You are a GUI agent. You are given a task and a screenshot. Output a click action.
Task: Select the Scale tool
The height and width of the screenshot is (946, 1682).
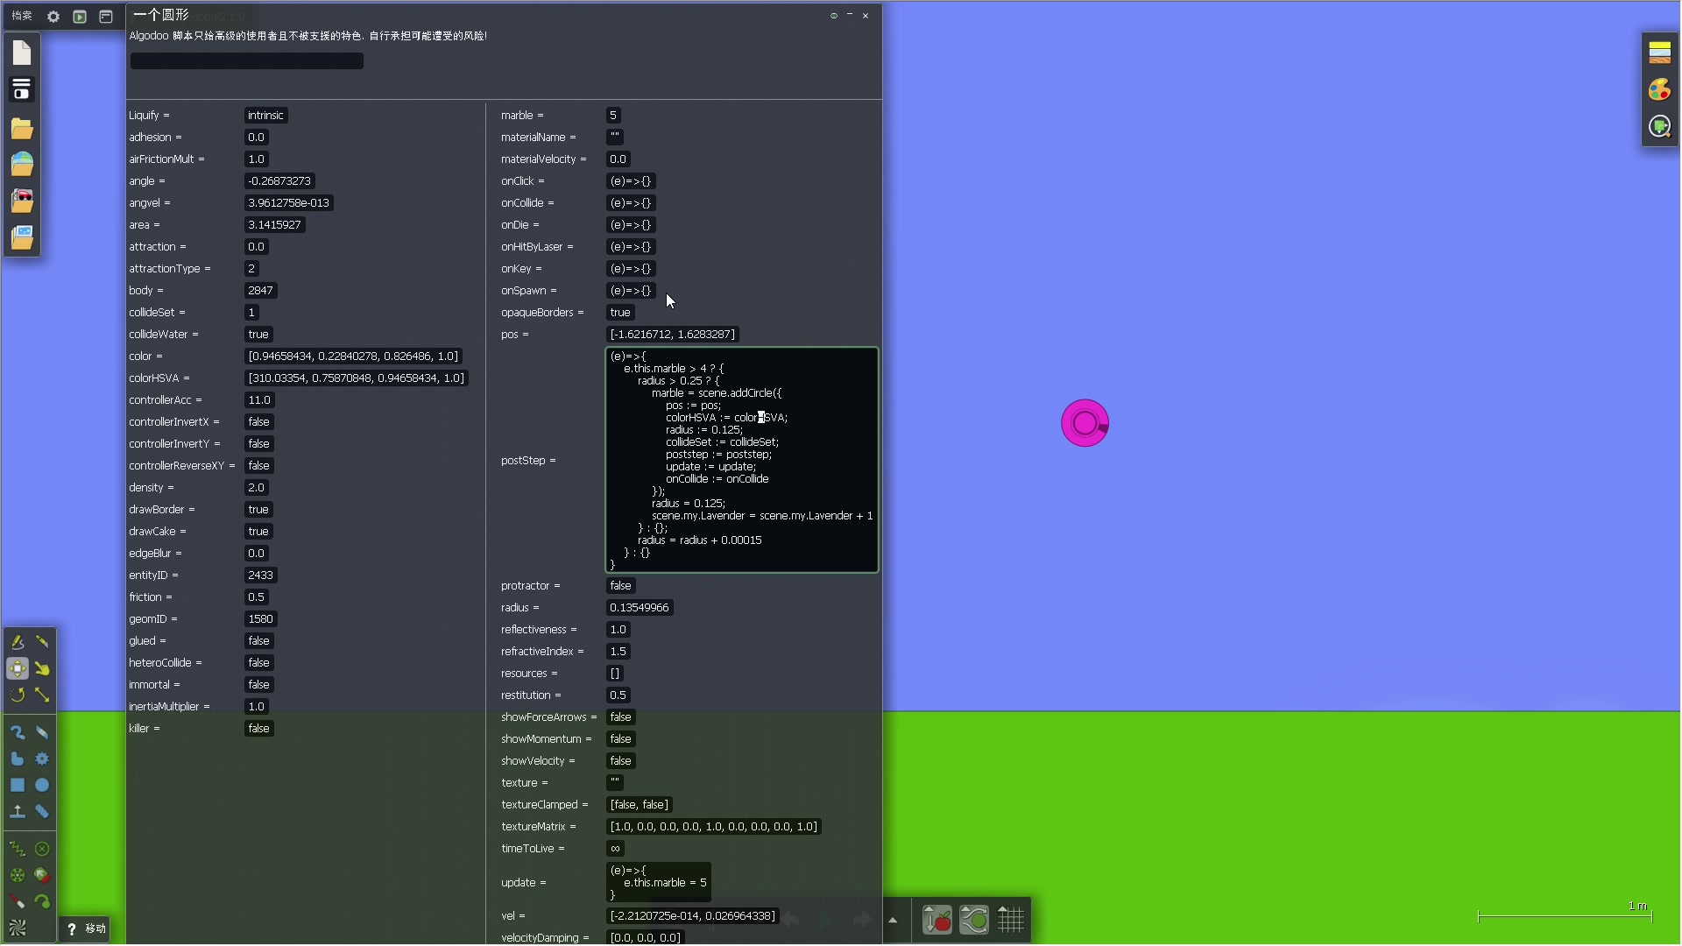coord(42,695)
